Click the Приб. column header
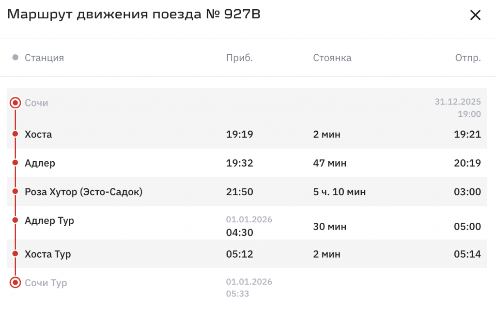Viewport: 496px width, 309px height. [239, 58]
